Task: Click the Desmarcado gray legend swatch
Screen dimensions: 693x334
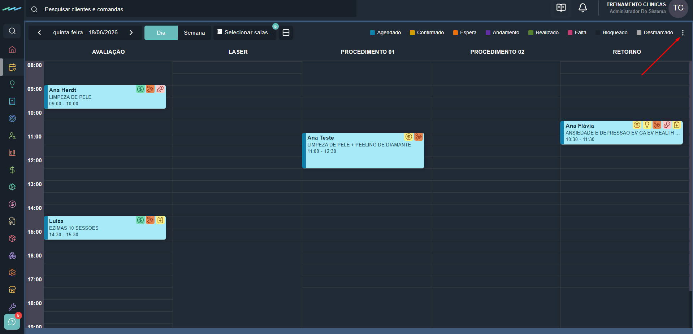Action: click(x=639, y=33)
